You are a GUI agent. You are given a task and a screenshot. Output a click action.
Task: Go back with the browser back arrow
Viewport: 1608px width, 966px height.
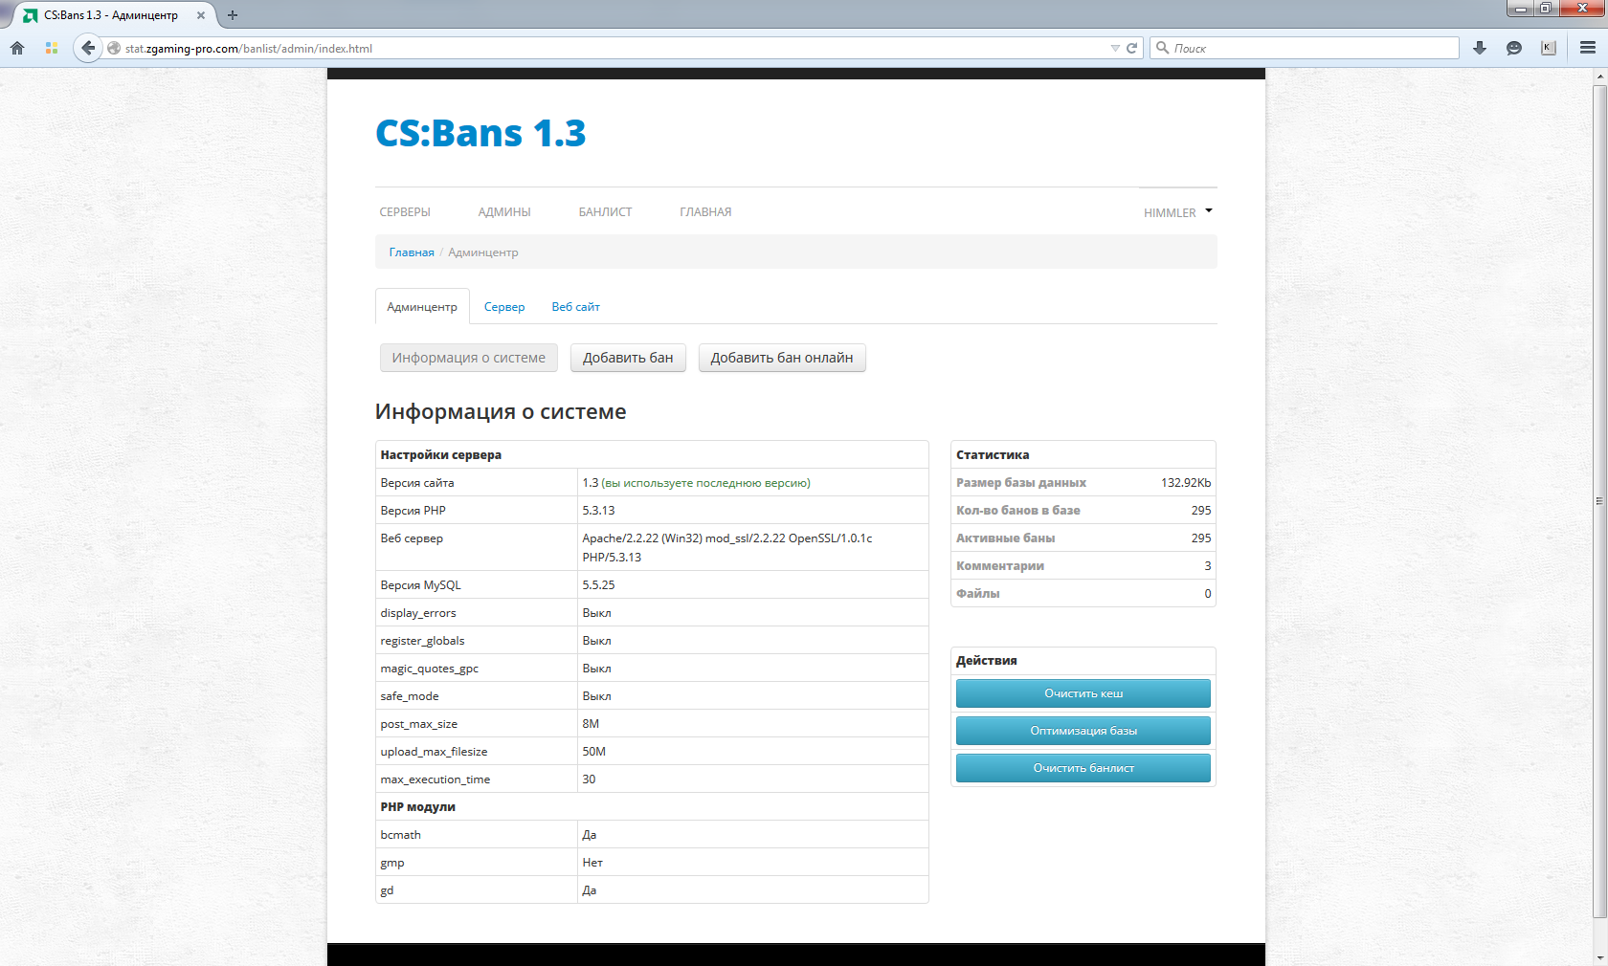point(88,48)
